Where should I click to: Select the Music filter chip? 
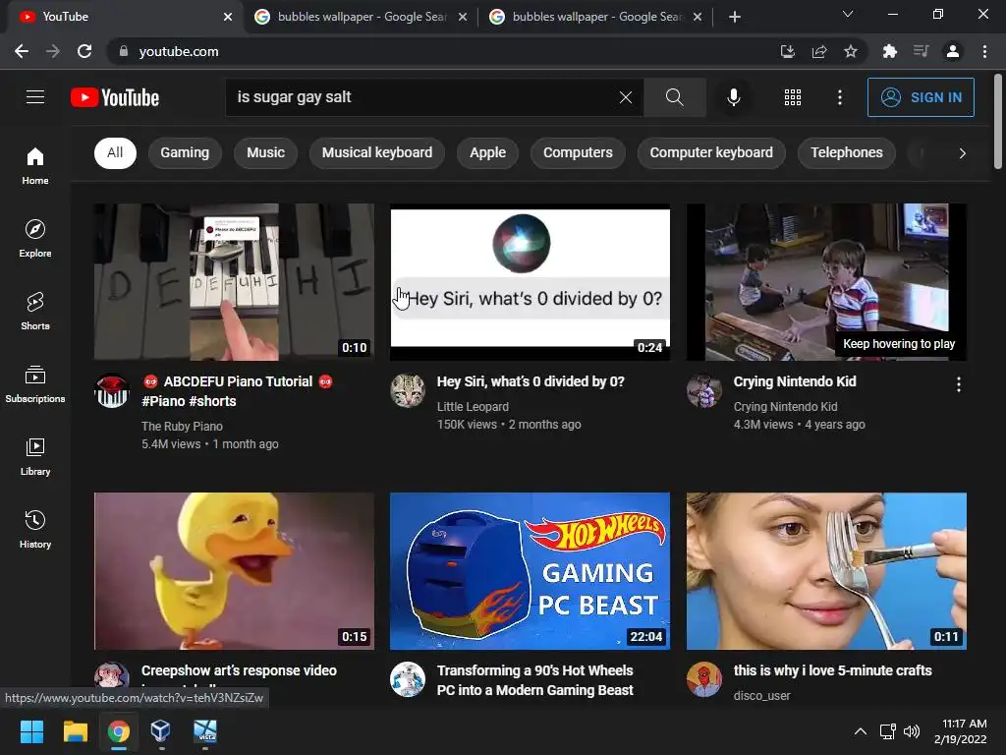point(265,152)
